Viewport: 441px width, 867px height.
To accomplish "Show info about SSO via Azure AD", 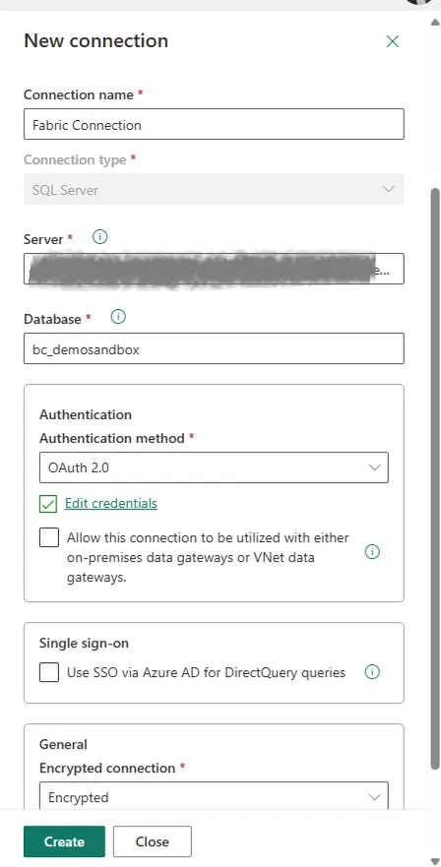I will (372, 672).
